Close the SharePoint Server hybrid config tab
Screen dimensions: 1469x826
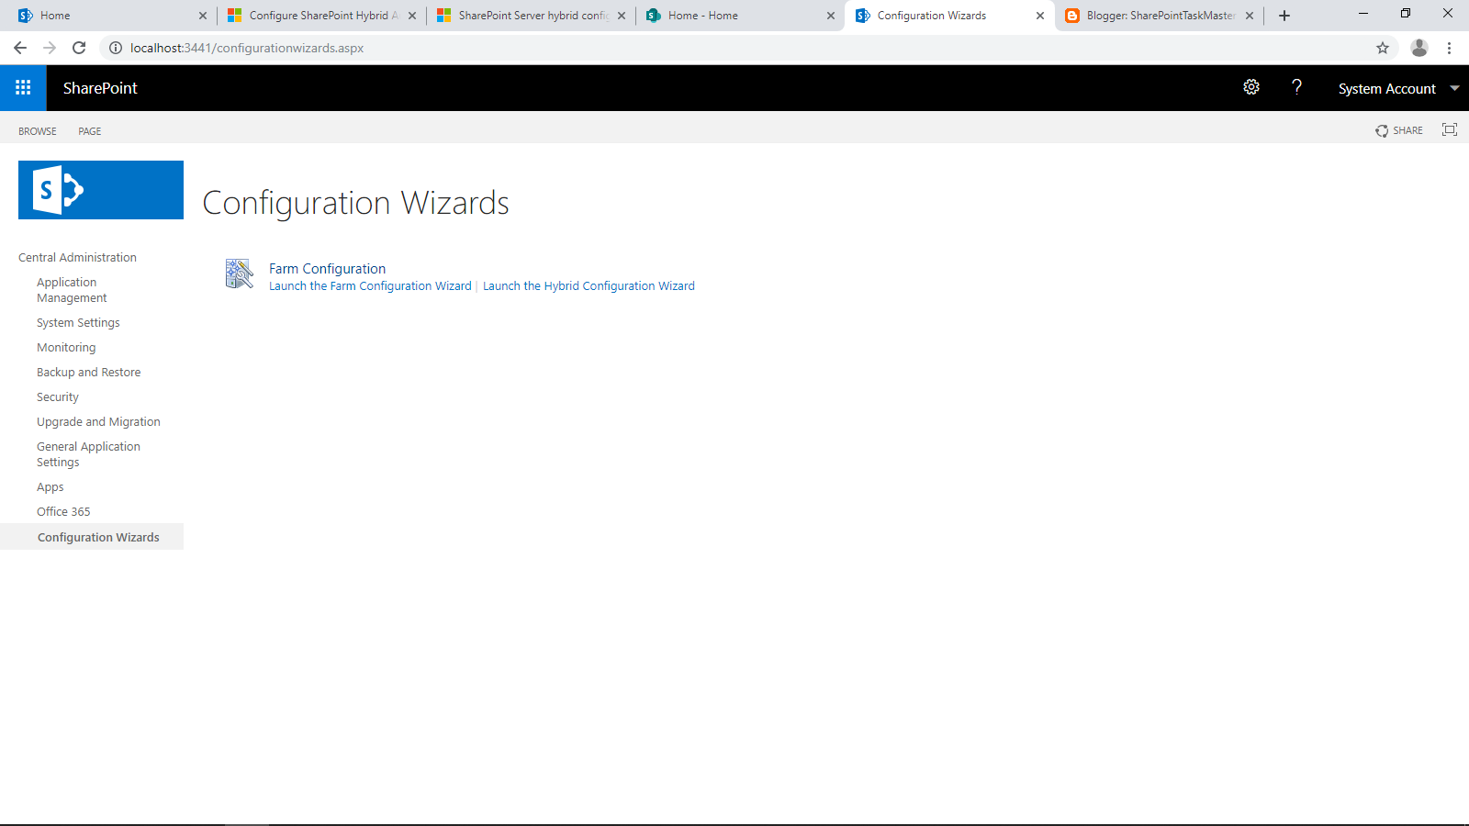(622, 16)
